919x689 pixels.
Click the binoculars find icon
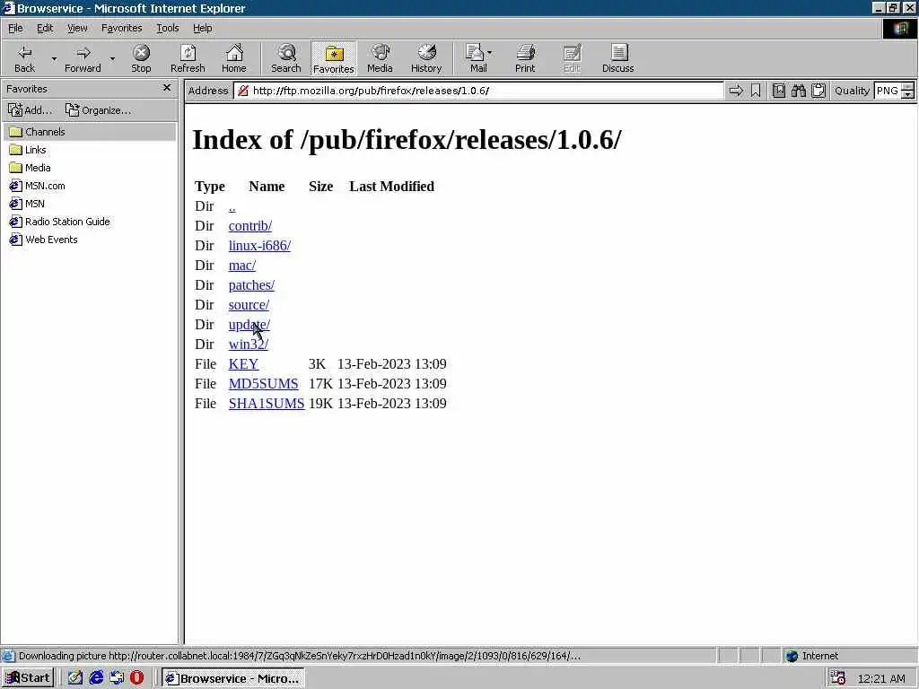pyautogui.click(x=798, y=91)
